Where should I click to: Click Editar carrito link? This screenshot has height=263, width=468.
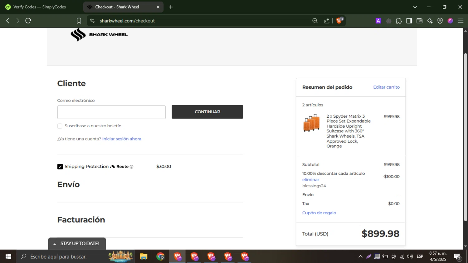pos(386,87)
